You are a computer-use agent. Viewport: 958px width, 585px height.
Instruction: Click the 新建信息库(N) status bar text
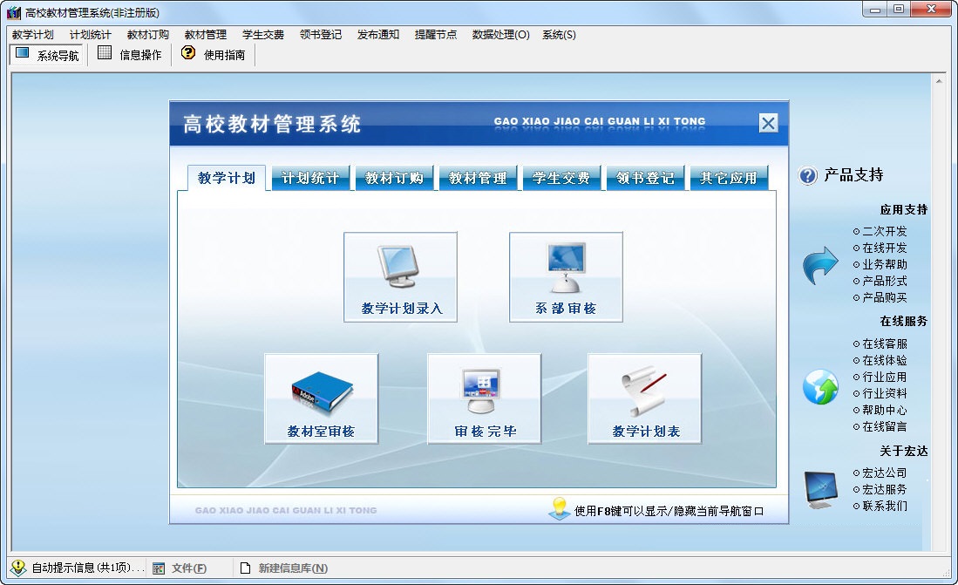point(293,568)
